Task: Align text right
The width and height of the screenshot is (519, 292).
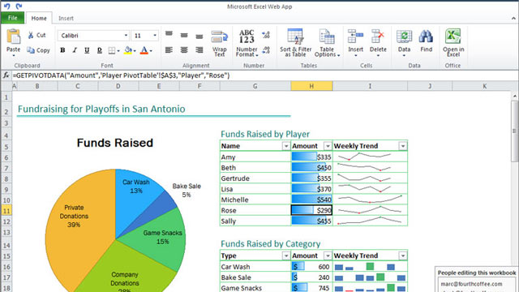Action: pos(199,50)
